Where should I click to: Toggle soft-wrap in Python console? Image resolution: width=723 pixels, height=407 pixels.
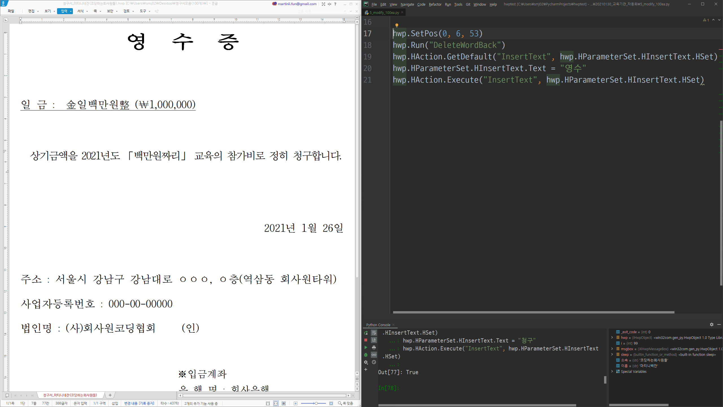click(x=374, y=333)
